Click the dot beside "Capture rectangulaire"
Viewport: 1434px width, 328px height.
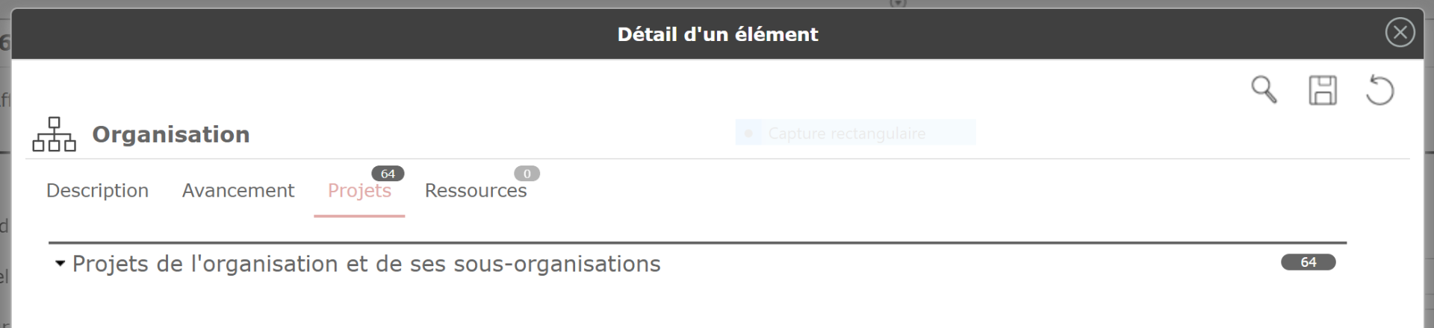748,133
